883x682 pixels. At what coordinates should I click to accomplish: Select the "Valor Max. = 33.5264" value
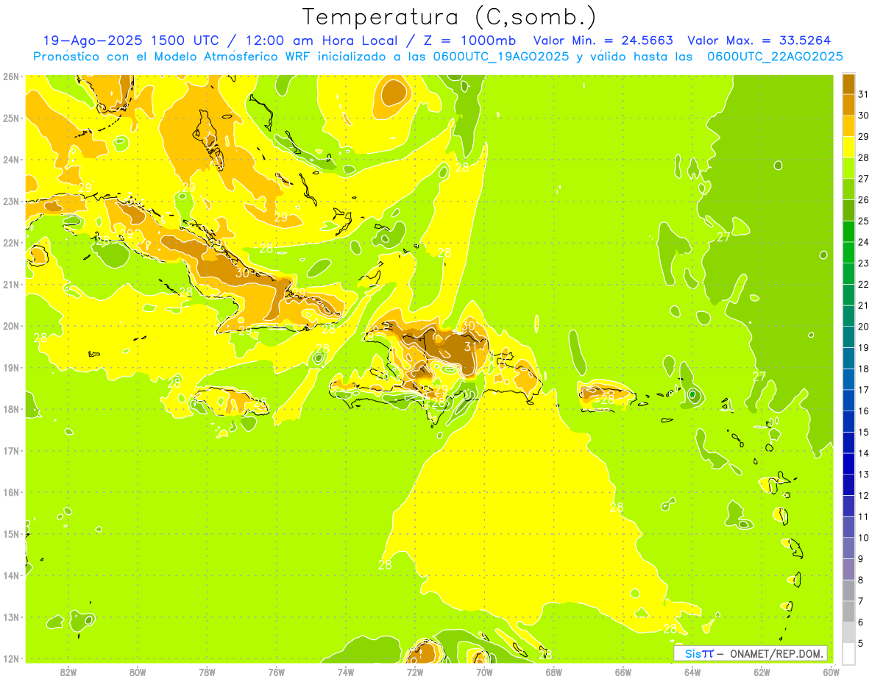759,40
